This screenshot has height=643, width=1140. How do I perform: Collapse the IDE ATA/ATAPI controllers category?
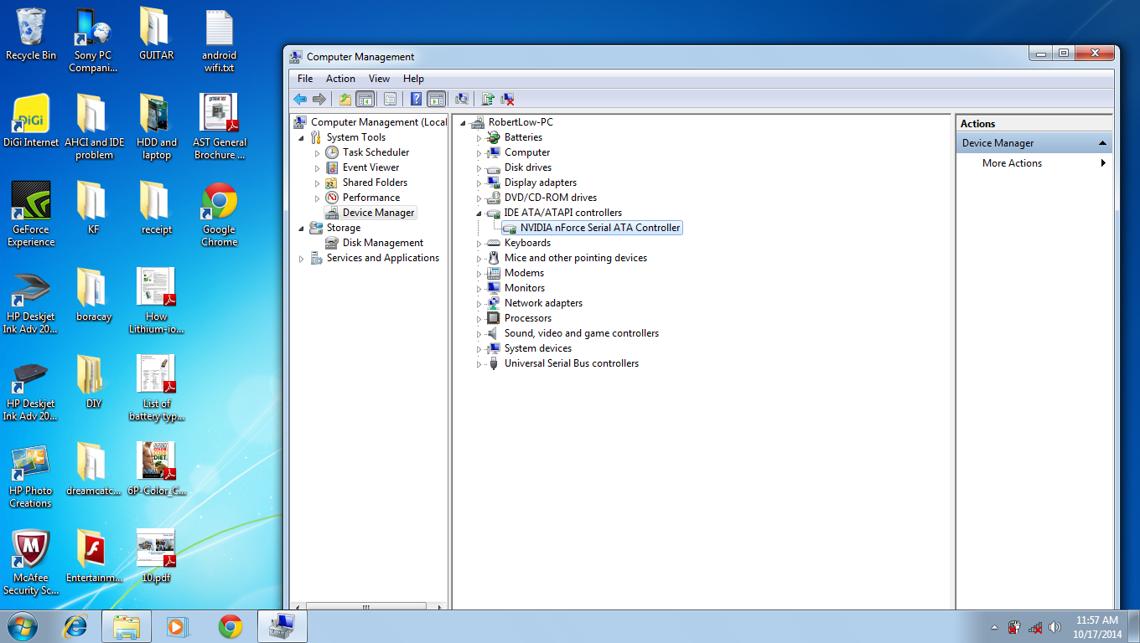[x=479, y=213]
